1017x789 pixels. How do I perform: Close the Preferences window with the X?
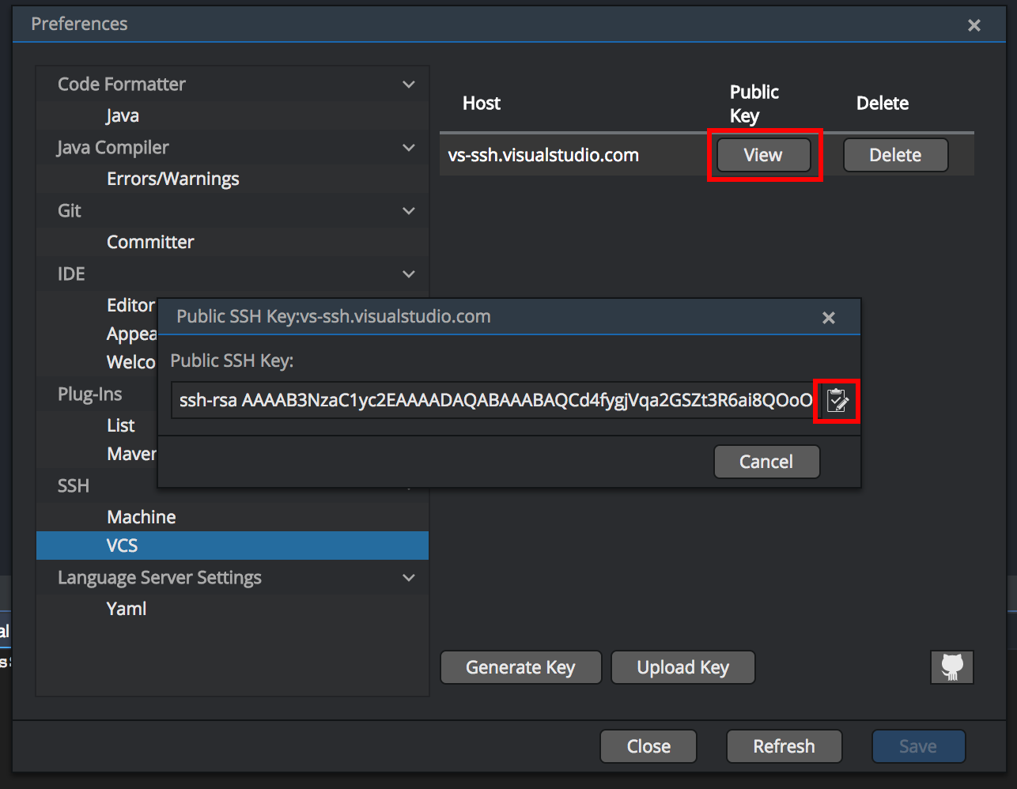click(x=974, y=25)
